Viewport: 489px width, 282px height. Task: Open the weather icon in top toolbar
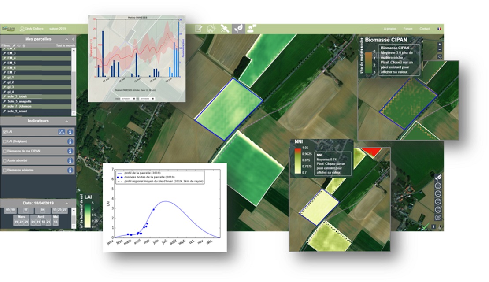pyautogui.click(x=211, y=29)
